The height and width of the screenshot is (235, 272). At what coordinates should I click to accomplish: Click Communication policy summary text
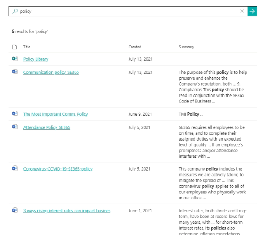click(x=213, y=87)
